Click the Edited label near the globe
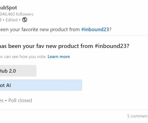Viewport: 148px width, 123px height. (11, 20)
